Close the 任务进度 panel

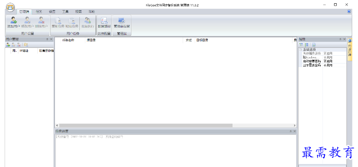[x=294, y=131]
